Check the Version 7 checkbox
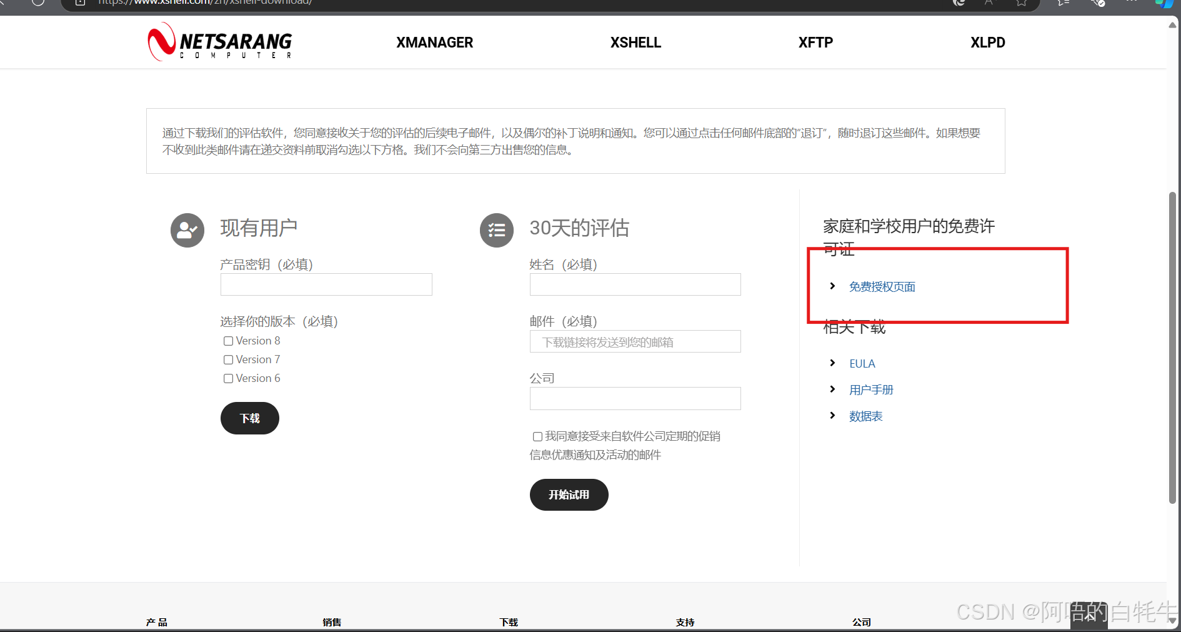 click(x=228, y=359)
